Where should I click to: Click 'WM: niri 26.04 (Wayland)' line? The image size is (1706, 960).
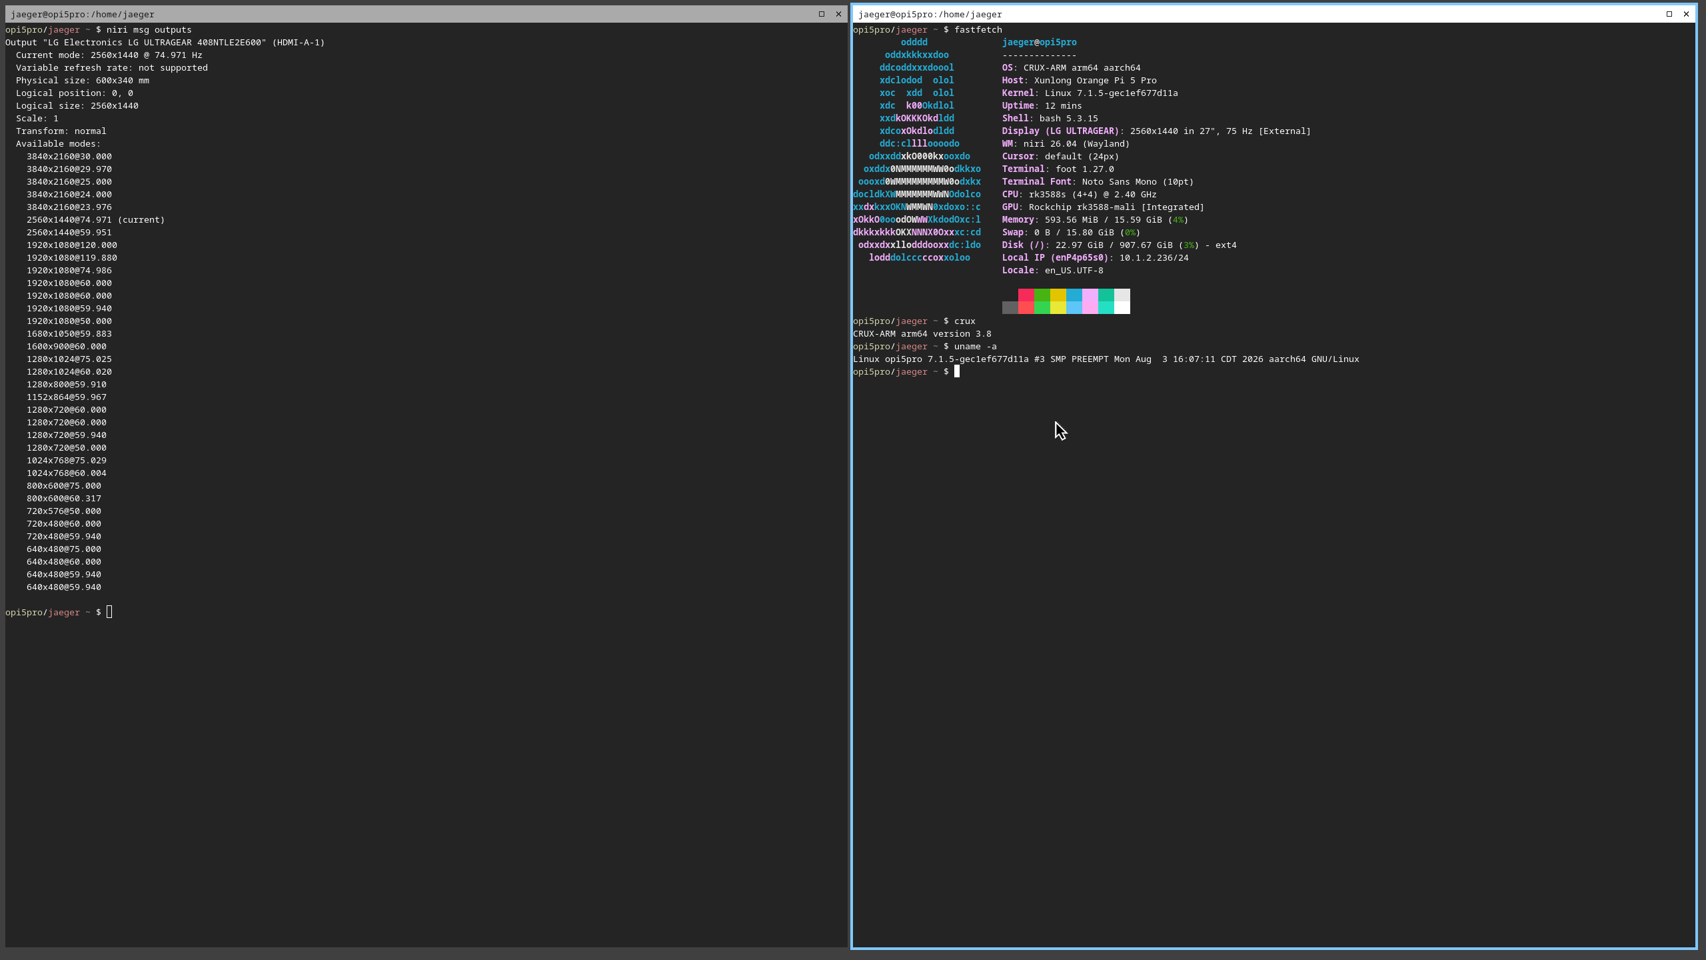coord(1066,144)
